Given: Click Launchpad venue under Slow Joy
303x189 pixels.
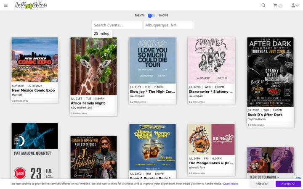Looking at the screenshot, I should click(137, 96).
